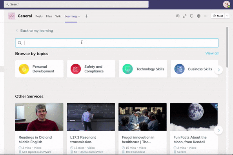Click the General channel name
233x155 pixels.
(25, 16)
